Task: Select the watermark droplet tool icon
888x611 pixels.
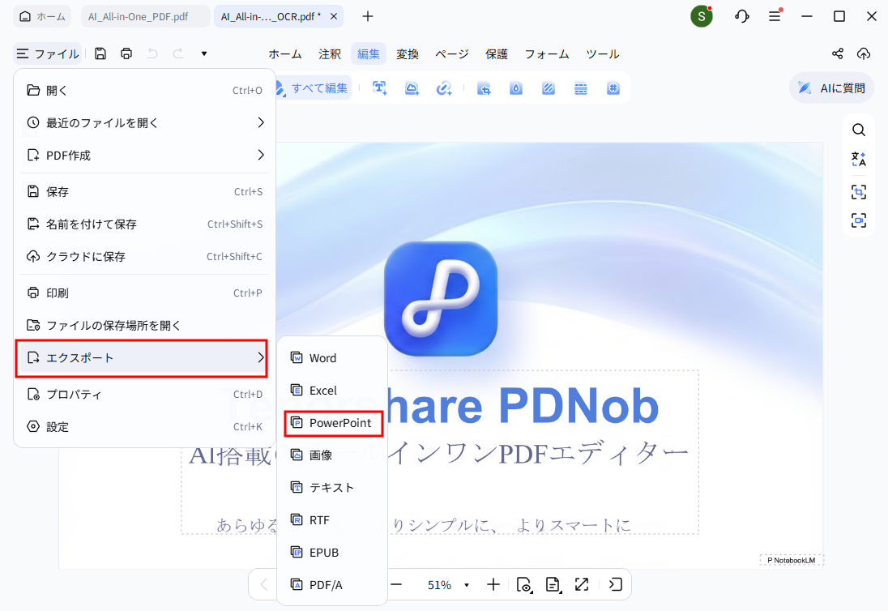Action: (x=516, y=88)
